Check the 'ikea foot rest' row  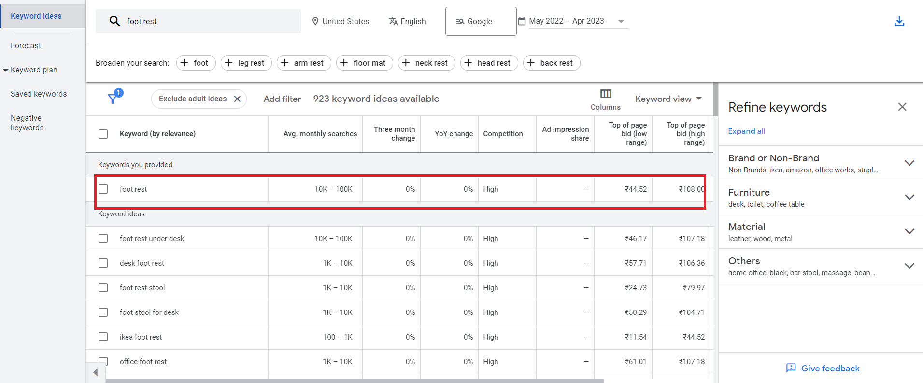[x=103, y=337]
